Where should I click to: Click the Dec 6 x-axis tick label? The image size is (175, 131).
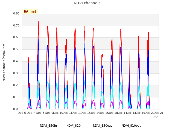(22, 113)
